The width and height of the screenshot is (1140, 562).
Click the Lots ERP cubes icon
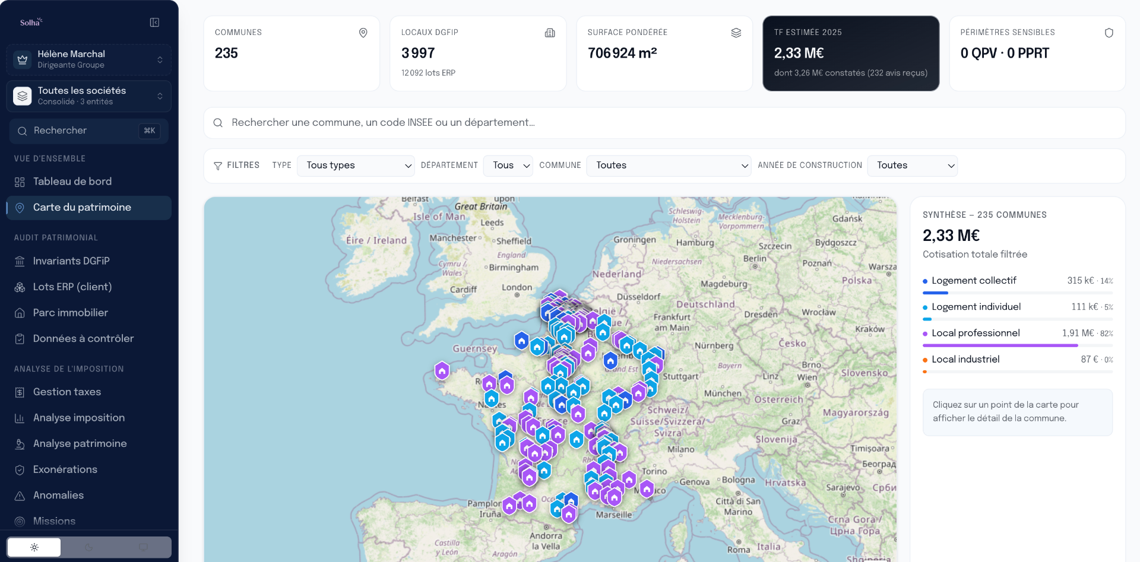[x=20, y=287]
